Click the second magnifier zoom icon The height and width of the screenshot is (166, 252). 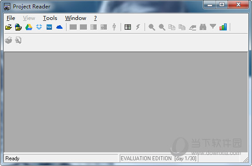162,27
